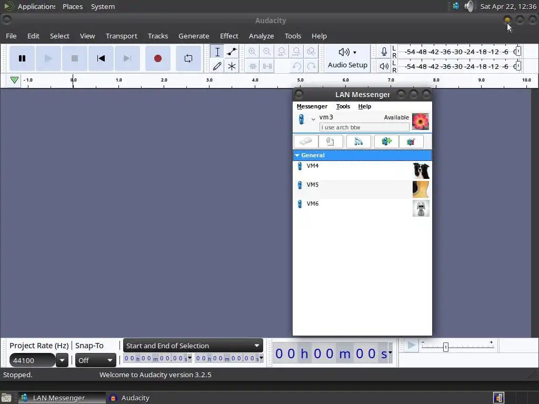Click the playback level slider handle

click(518, 66)
